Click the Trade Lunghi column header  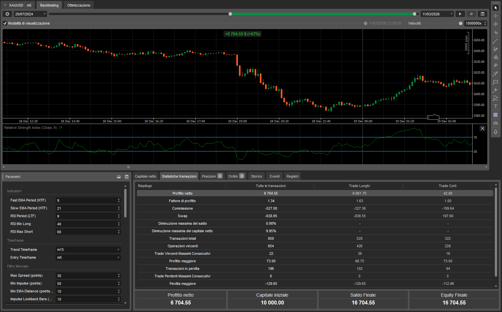tap(359, 186)
